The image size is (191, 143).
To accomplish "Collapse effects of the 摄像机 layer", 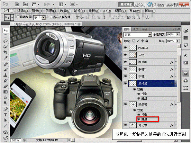I will [x=176, y=104].
